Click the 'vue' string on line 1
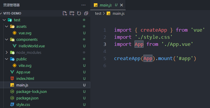This screenshot has height=108, width=210. [x=198, y=30]
